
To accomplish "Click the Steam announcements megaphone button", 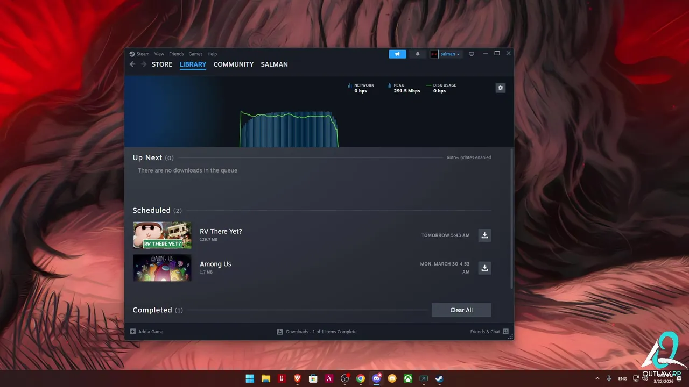I will pyautogui.click(x=397, y=54).
